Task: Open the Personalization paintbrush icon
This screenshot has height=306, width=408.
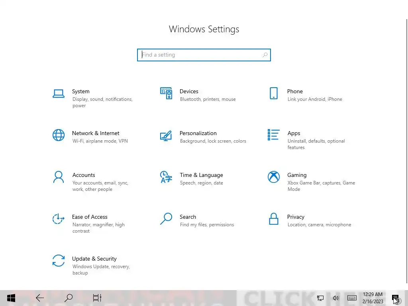Action: 166,135
